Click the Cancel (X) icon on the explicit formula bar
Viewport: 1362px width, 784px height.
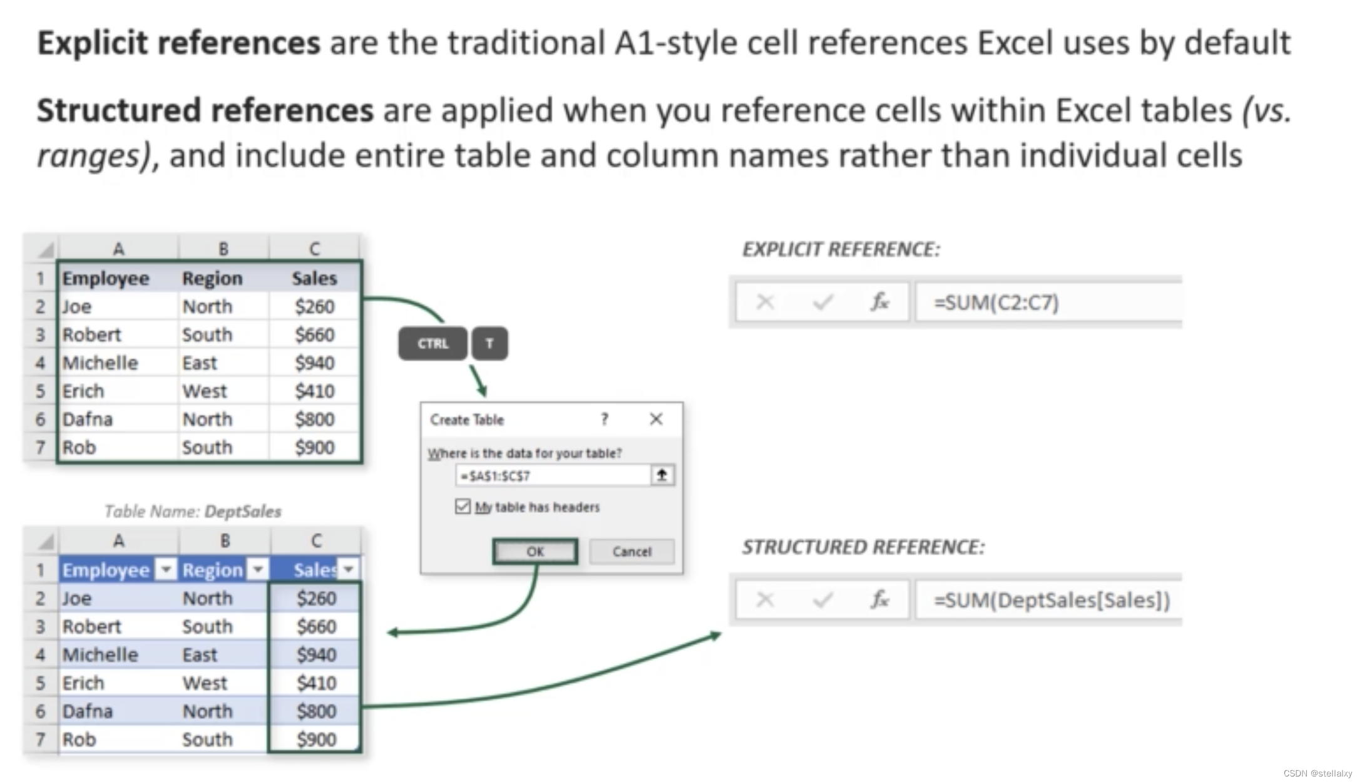click(765, 302)
